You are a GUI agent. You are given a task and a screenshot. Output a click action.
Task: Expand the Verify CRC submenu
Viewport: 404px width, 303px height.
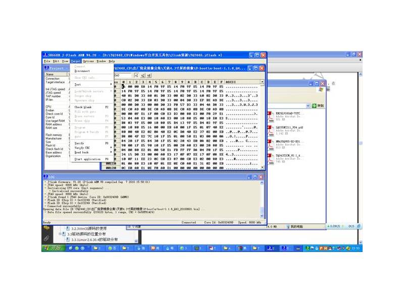point(83,147)
